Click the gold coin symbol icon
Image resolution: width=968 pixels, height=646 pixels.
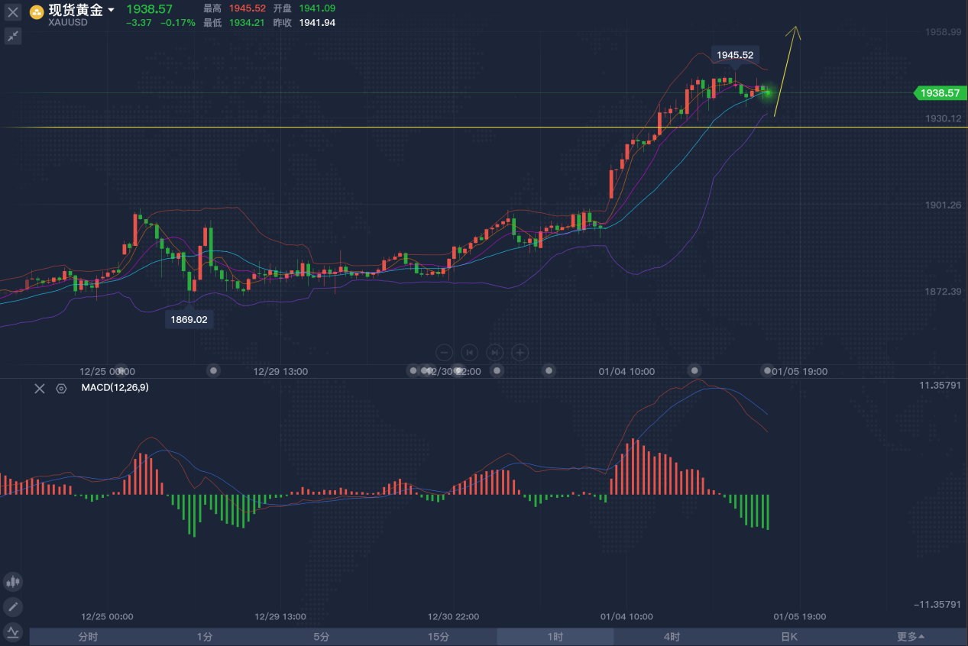(37, 11)
